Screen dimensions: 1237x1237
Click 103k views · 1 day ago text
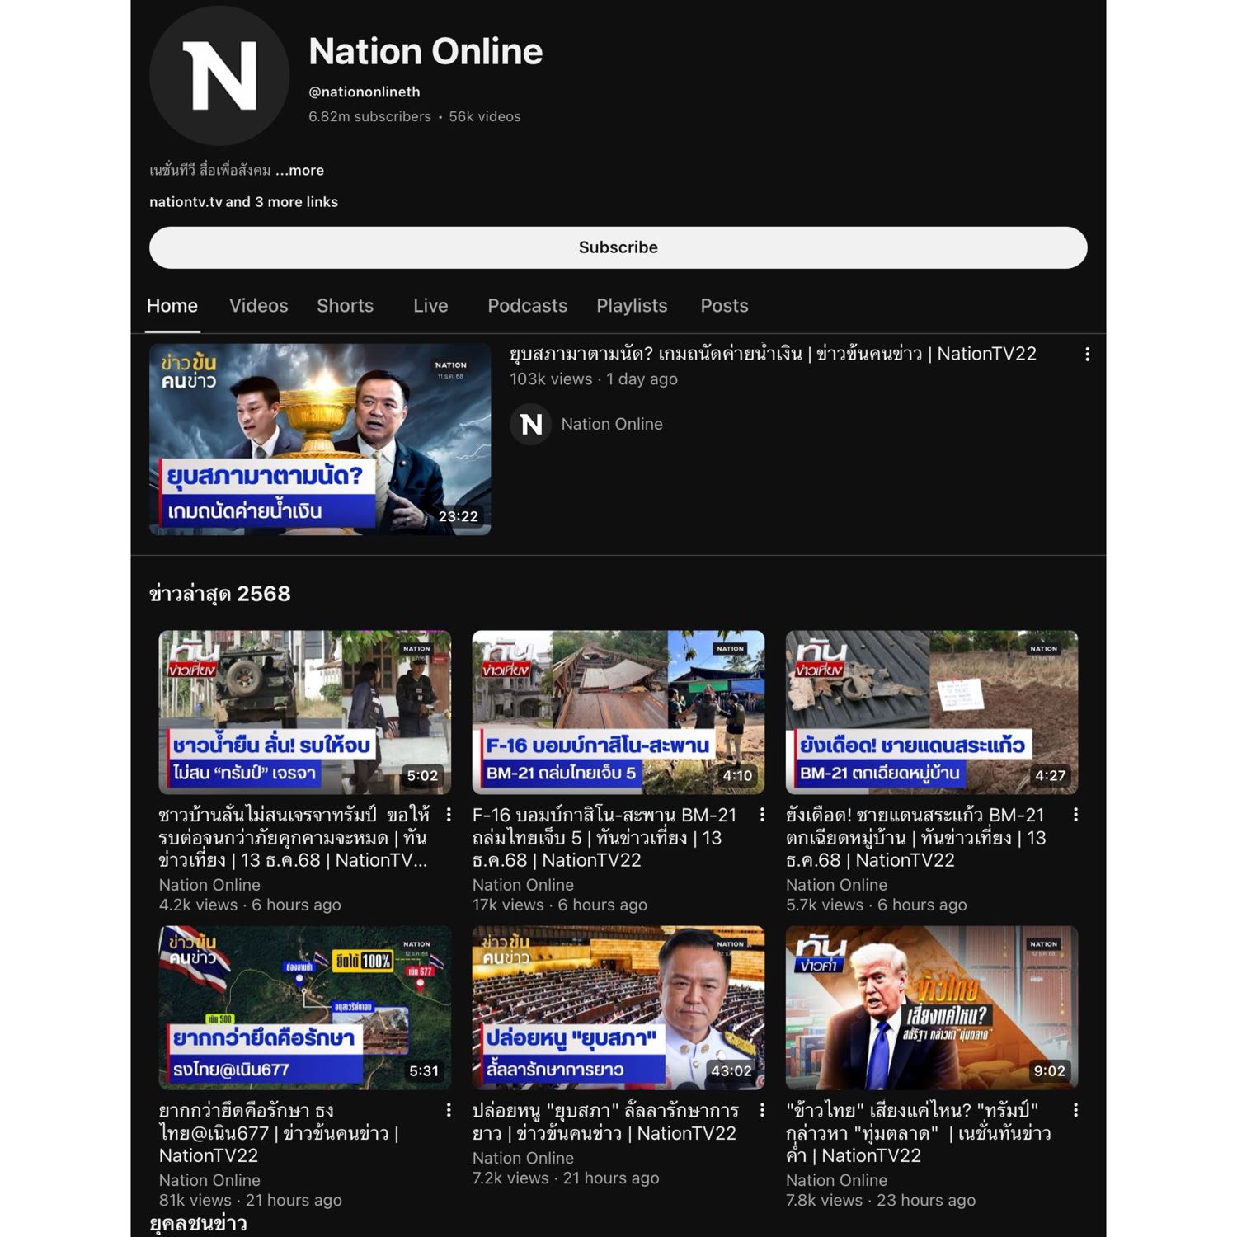[x=594, y=379]
